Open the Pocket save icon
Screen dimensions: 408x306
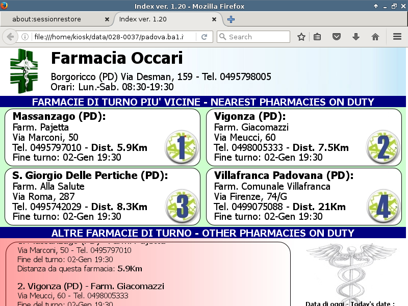pyautogui.click(x=337, y=37)
